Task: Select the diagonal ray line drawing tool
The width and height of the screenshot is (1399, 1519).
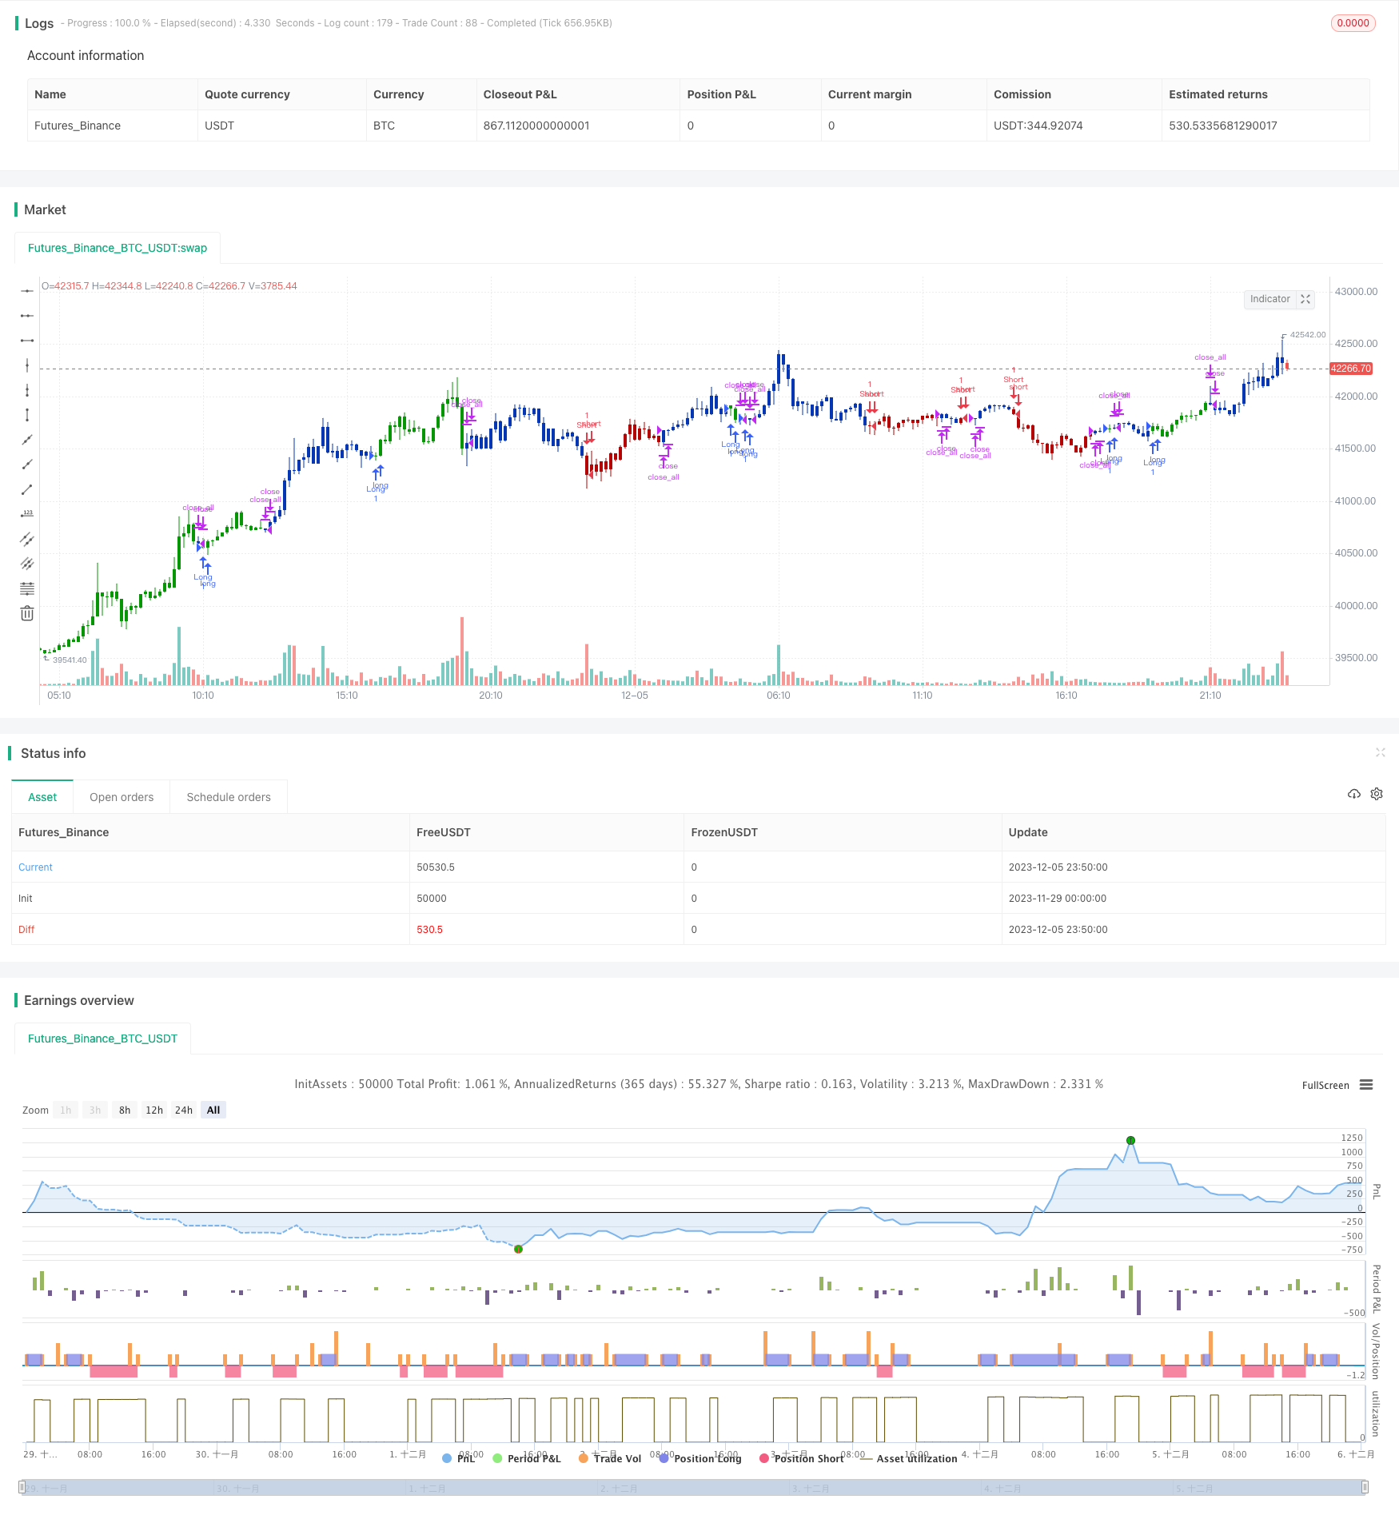Action: click(27, 464)
